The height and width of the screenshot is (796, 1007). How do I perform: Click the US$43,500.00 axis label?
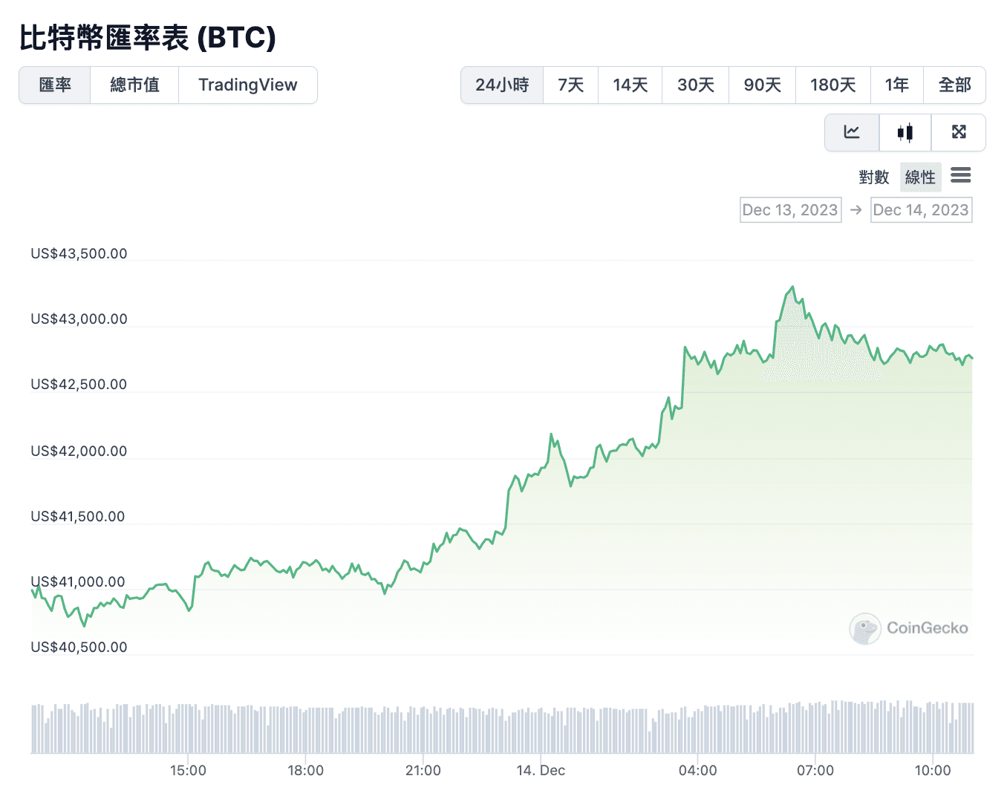point(79,254)
